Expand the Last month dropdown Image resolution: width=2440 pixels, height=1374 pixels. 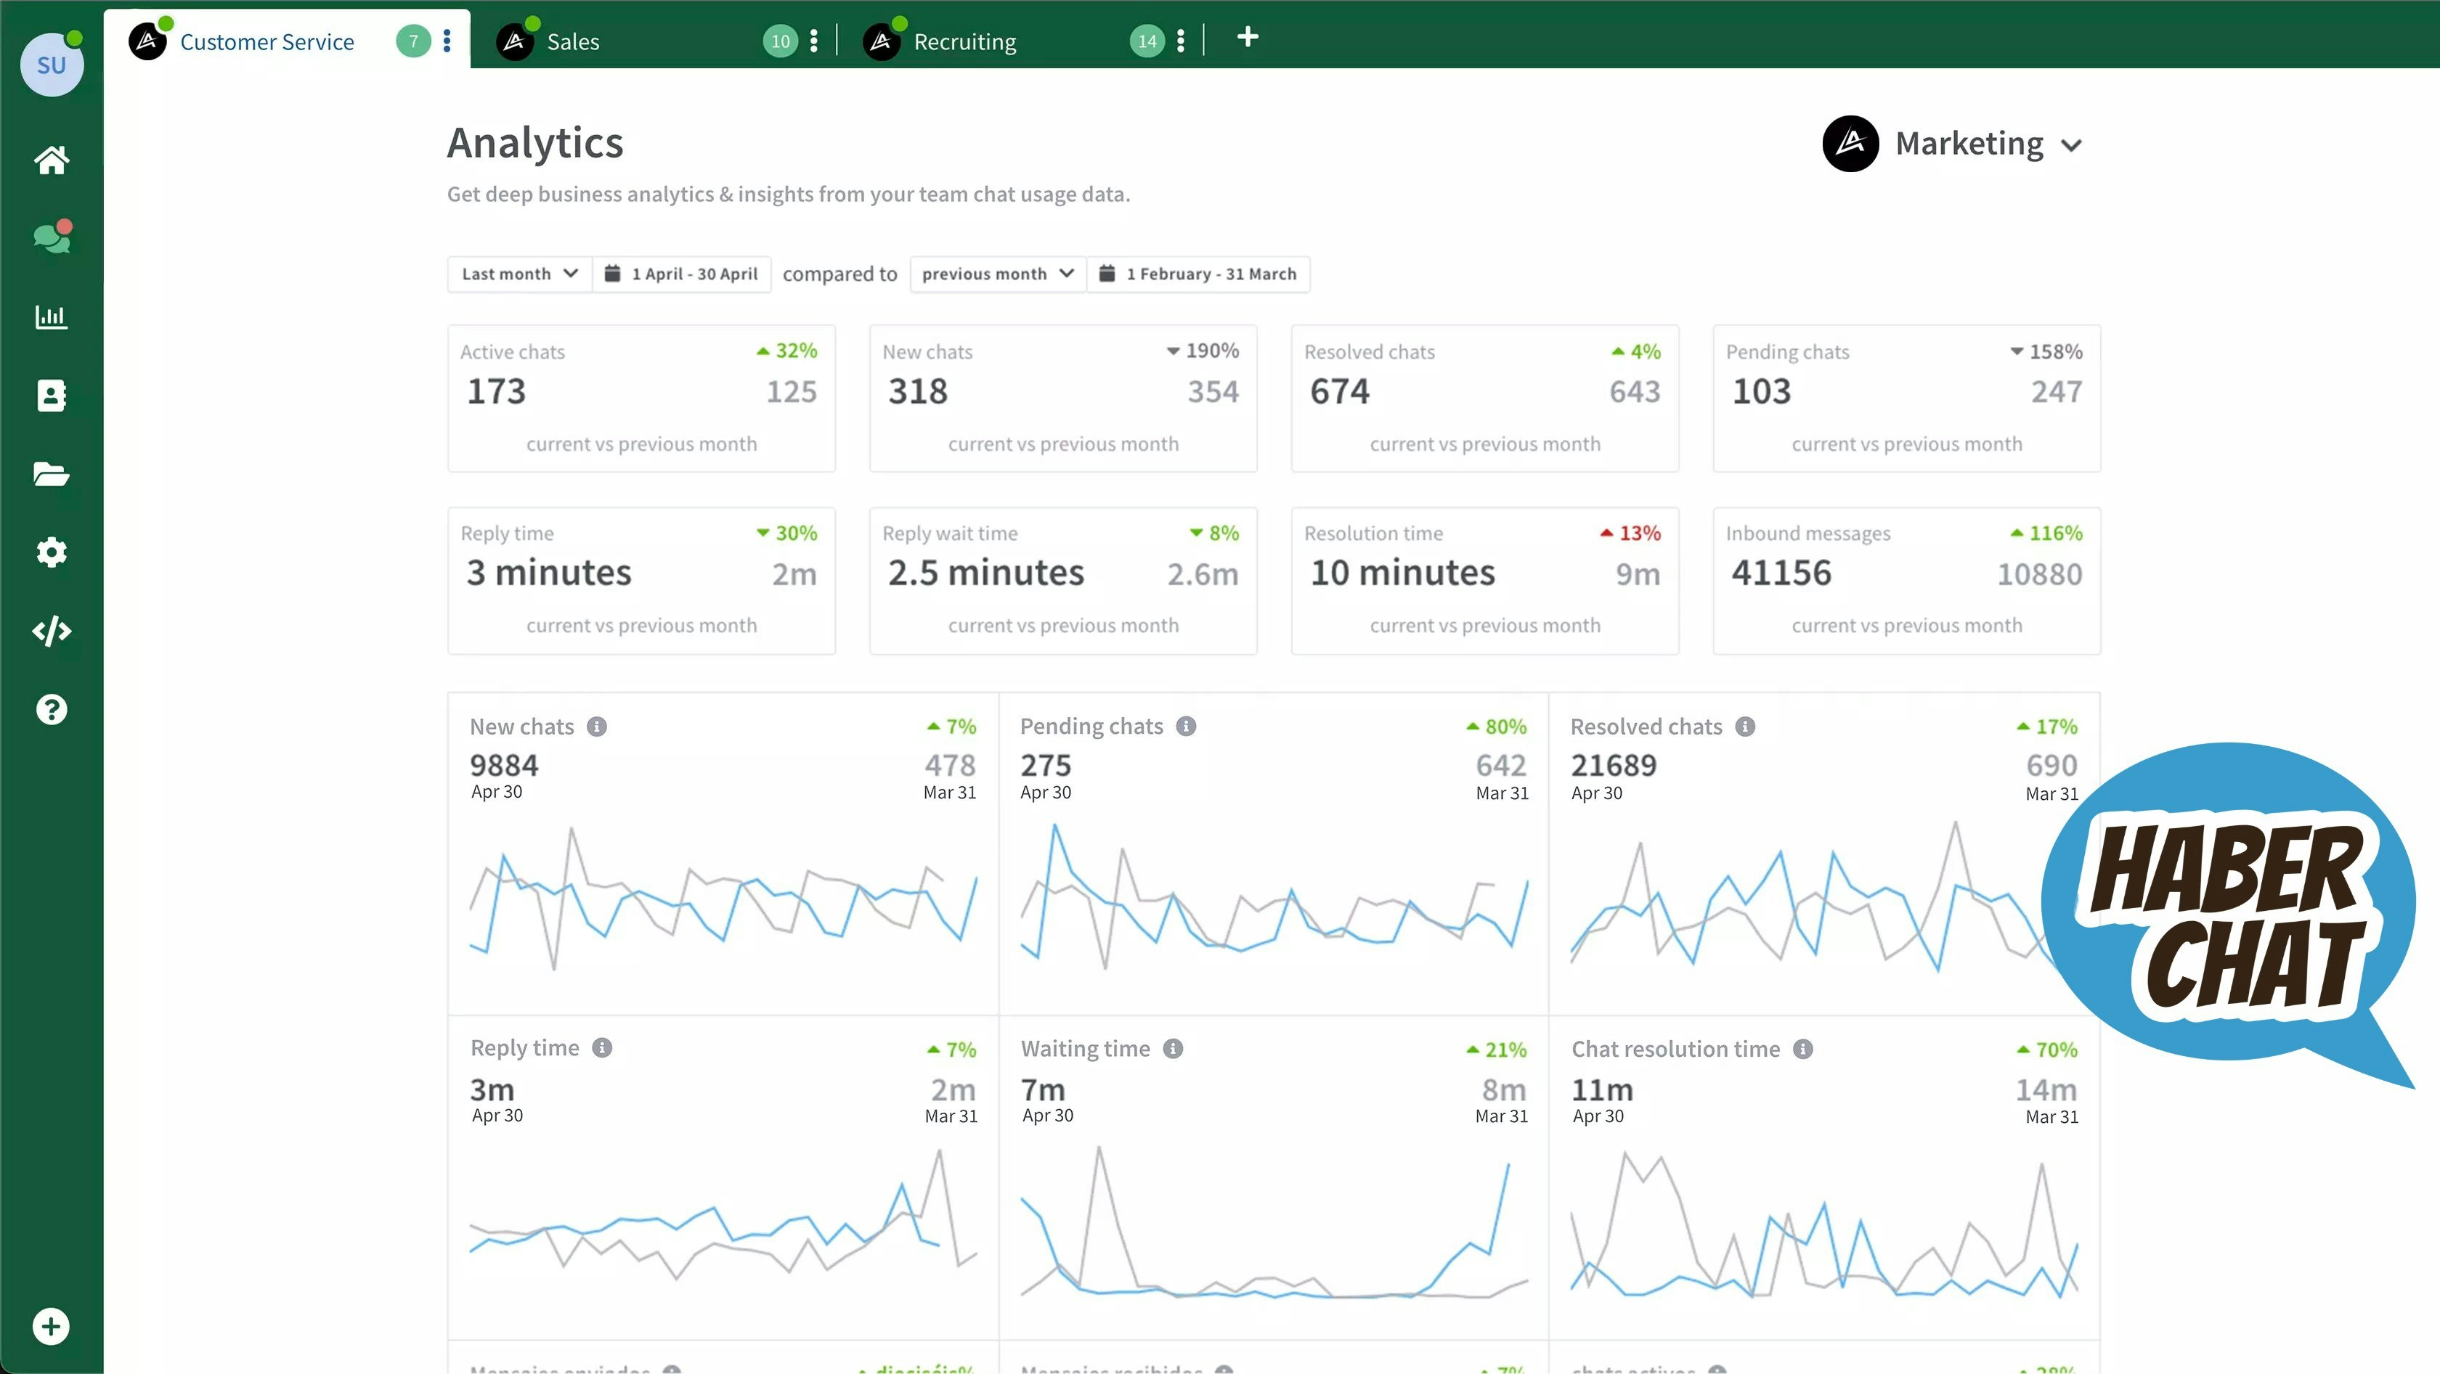[519, 274]
